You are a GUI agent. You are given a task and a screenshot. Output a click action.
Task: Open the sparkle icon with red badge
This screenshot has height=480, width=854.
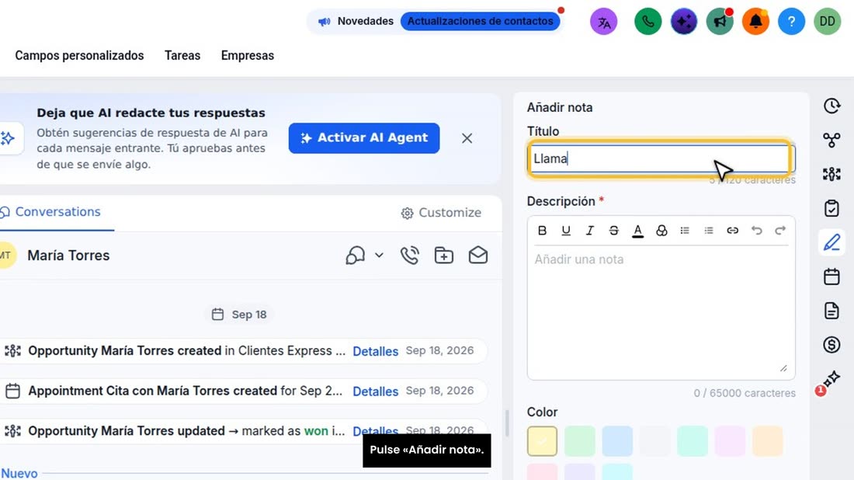(x=831, y=381)
